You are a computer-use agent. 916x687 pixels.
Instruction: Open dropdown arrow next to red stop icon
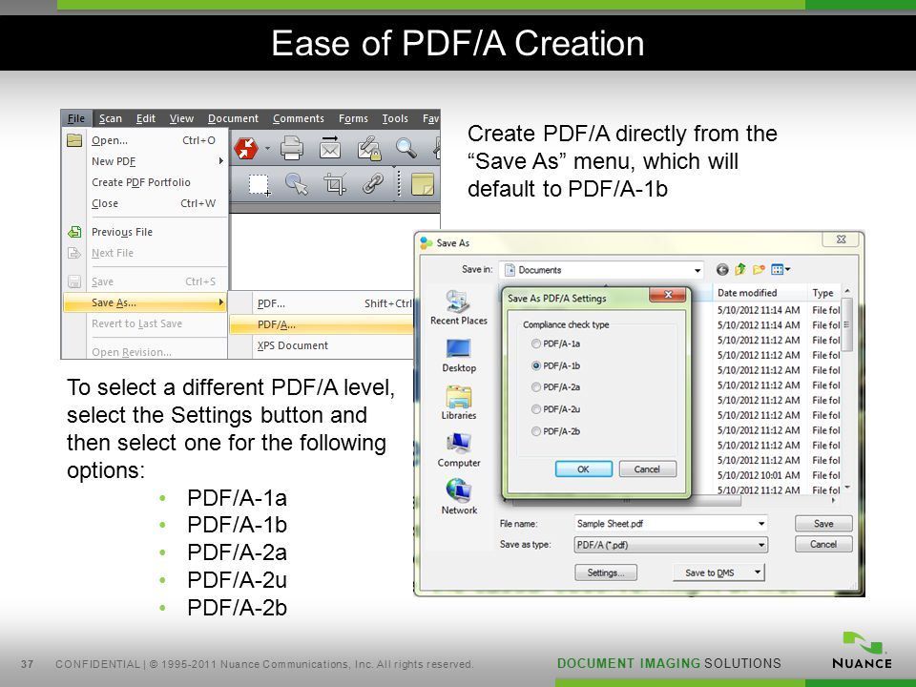267,149
